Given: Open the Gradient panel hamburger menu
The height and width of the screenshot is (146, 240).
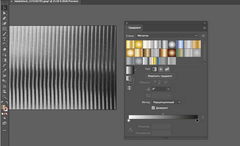Looking at the screenshot, I should click(204, 28).
